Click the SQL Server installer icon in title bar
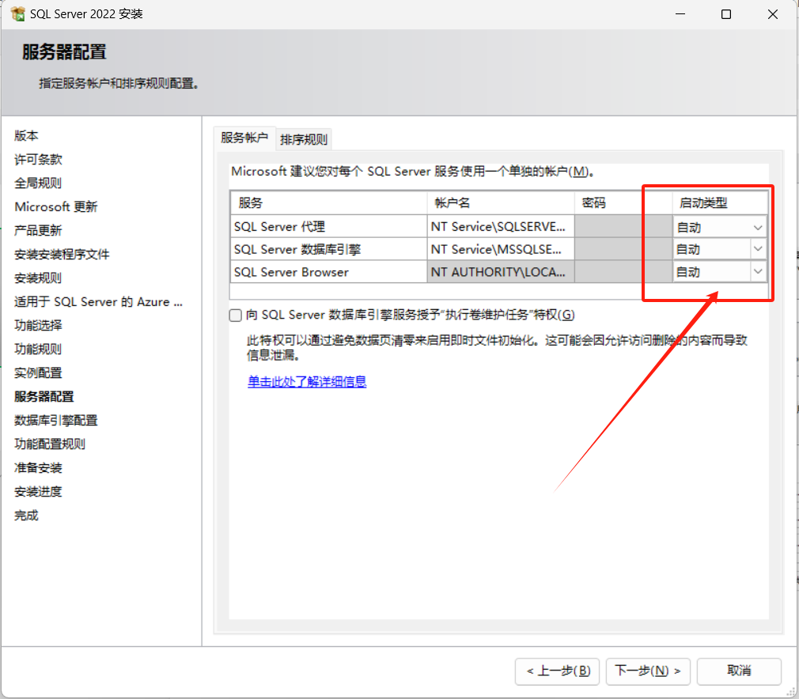Image resolution: width=799 pixels, height=699 pixels. tap(17, 13)
